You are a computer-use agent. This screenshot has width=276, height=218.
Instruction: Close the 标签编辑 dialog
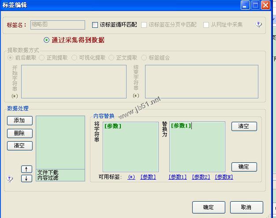pos(265,5)
